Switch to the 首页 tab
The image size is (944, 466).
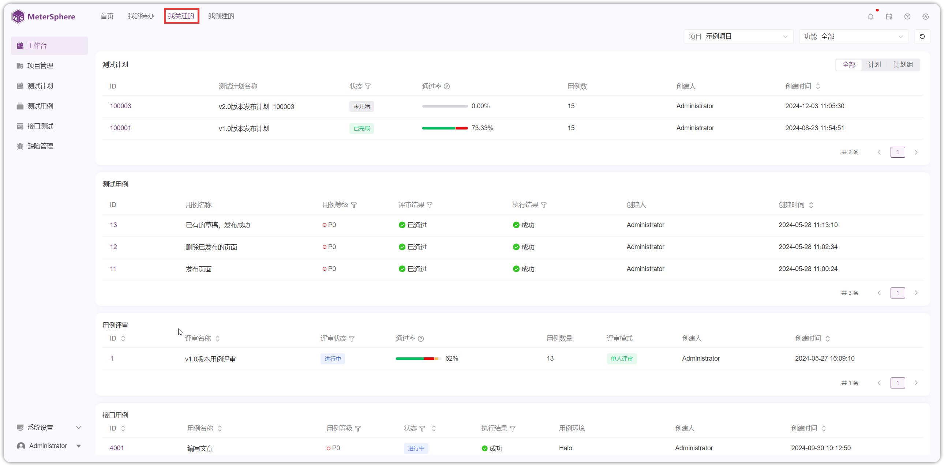tap(107, 16)
